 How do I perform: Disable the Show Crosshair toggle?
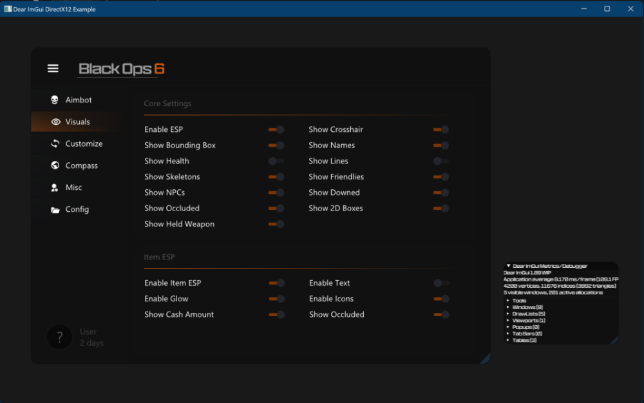click(x=441, y=129)
